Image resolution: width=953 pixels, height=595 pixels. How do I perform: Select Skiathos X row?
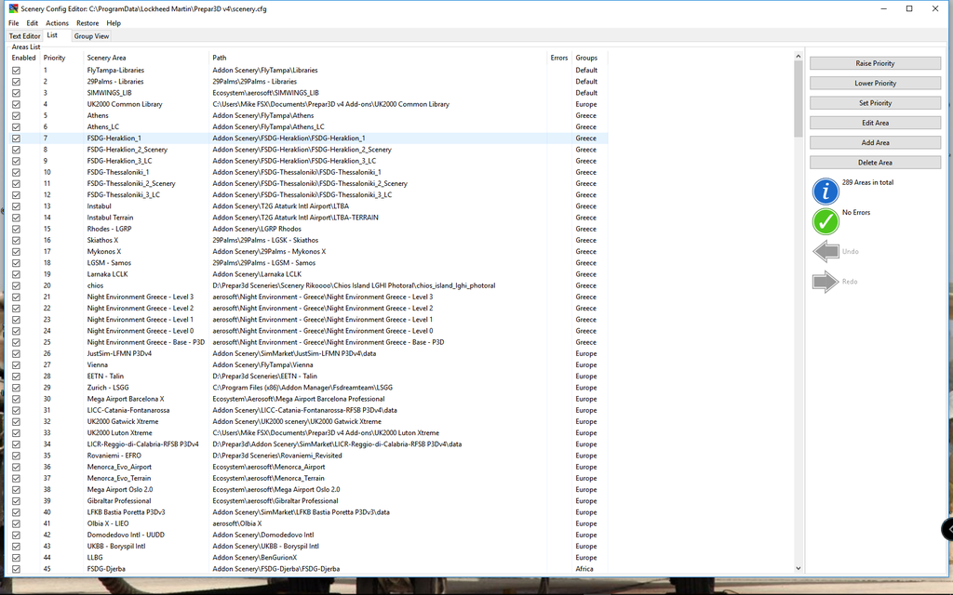[307, 241]
